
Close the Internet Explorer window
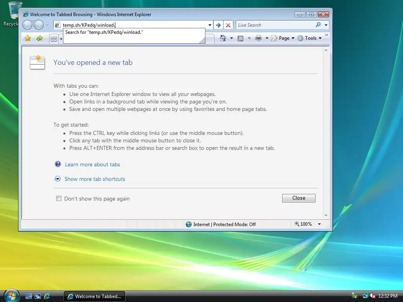(324, 15)
